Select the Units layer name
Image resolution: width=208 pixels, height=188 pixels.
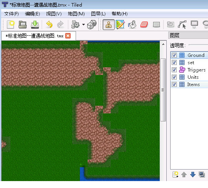click(193, 77)
